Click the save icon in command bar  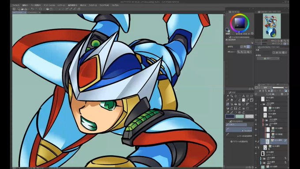click(26, 9)
